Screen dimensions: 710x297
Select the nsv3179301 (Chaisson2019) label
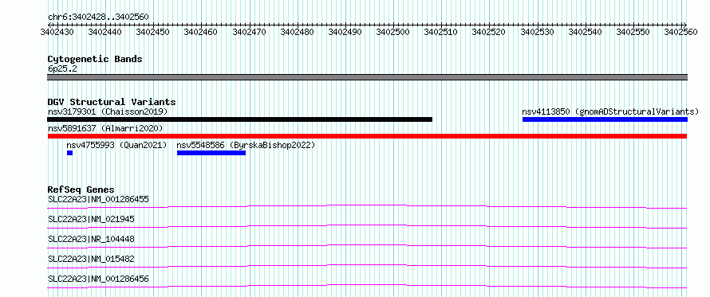108,111
